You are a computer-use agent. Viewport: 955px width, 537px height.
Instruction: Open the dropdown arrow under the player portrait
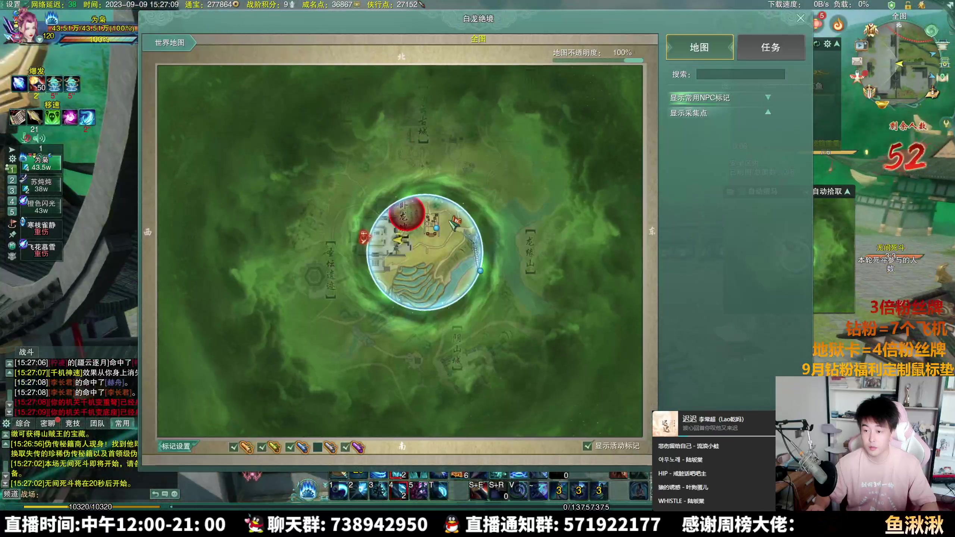tap(39, 39)
